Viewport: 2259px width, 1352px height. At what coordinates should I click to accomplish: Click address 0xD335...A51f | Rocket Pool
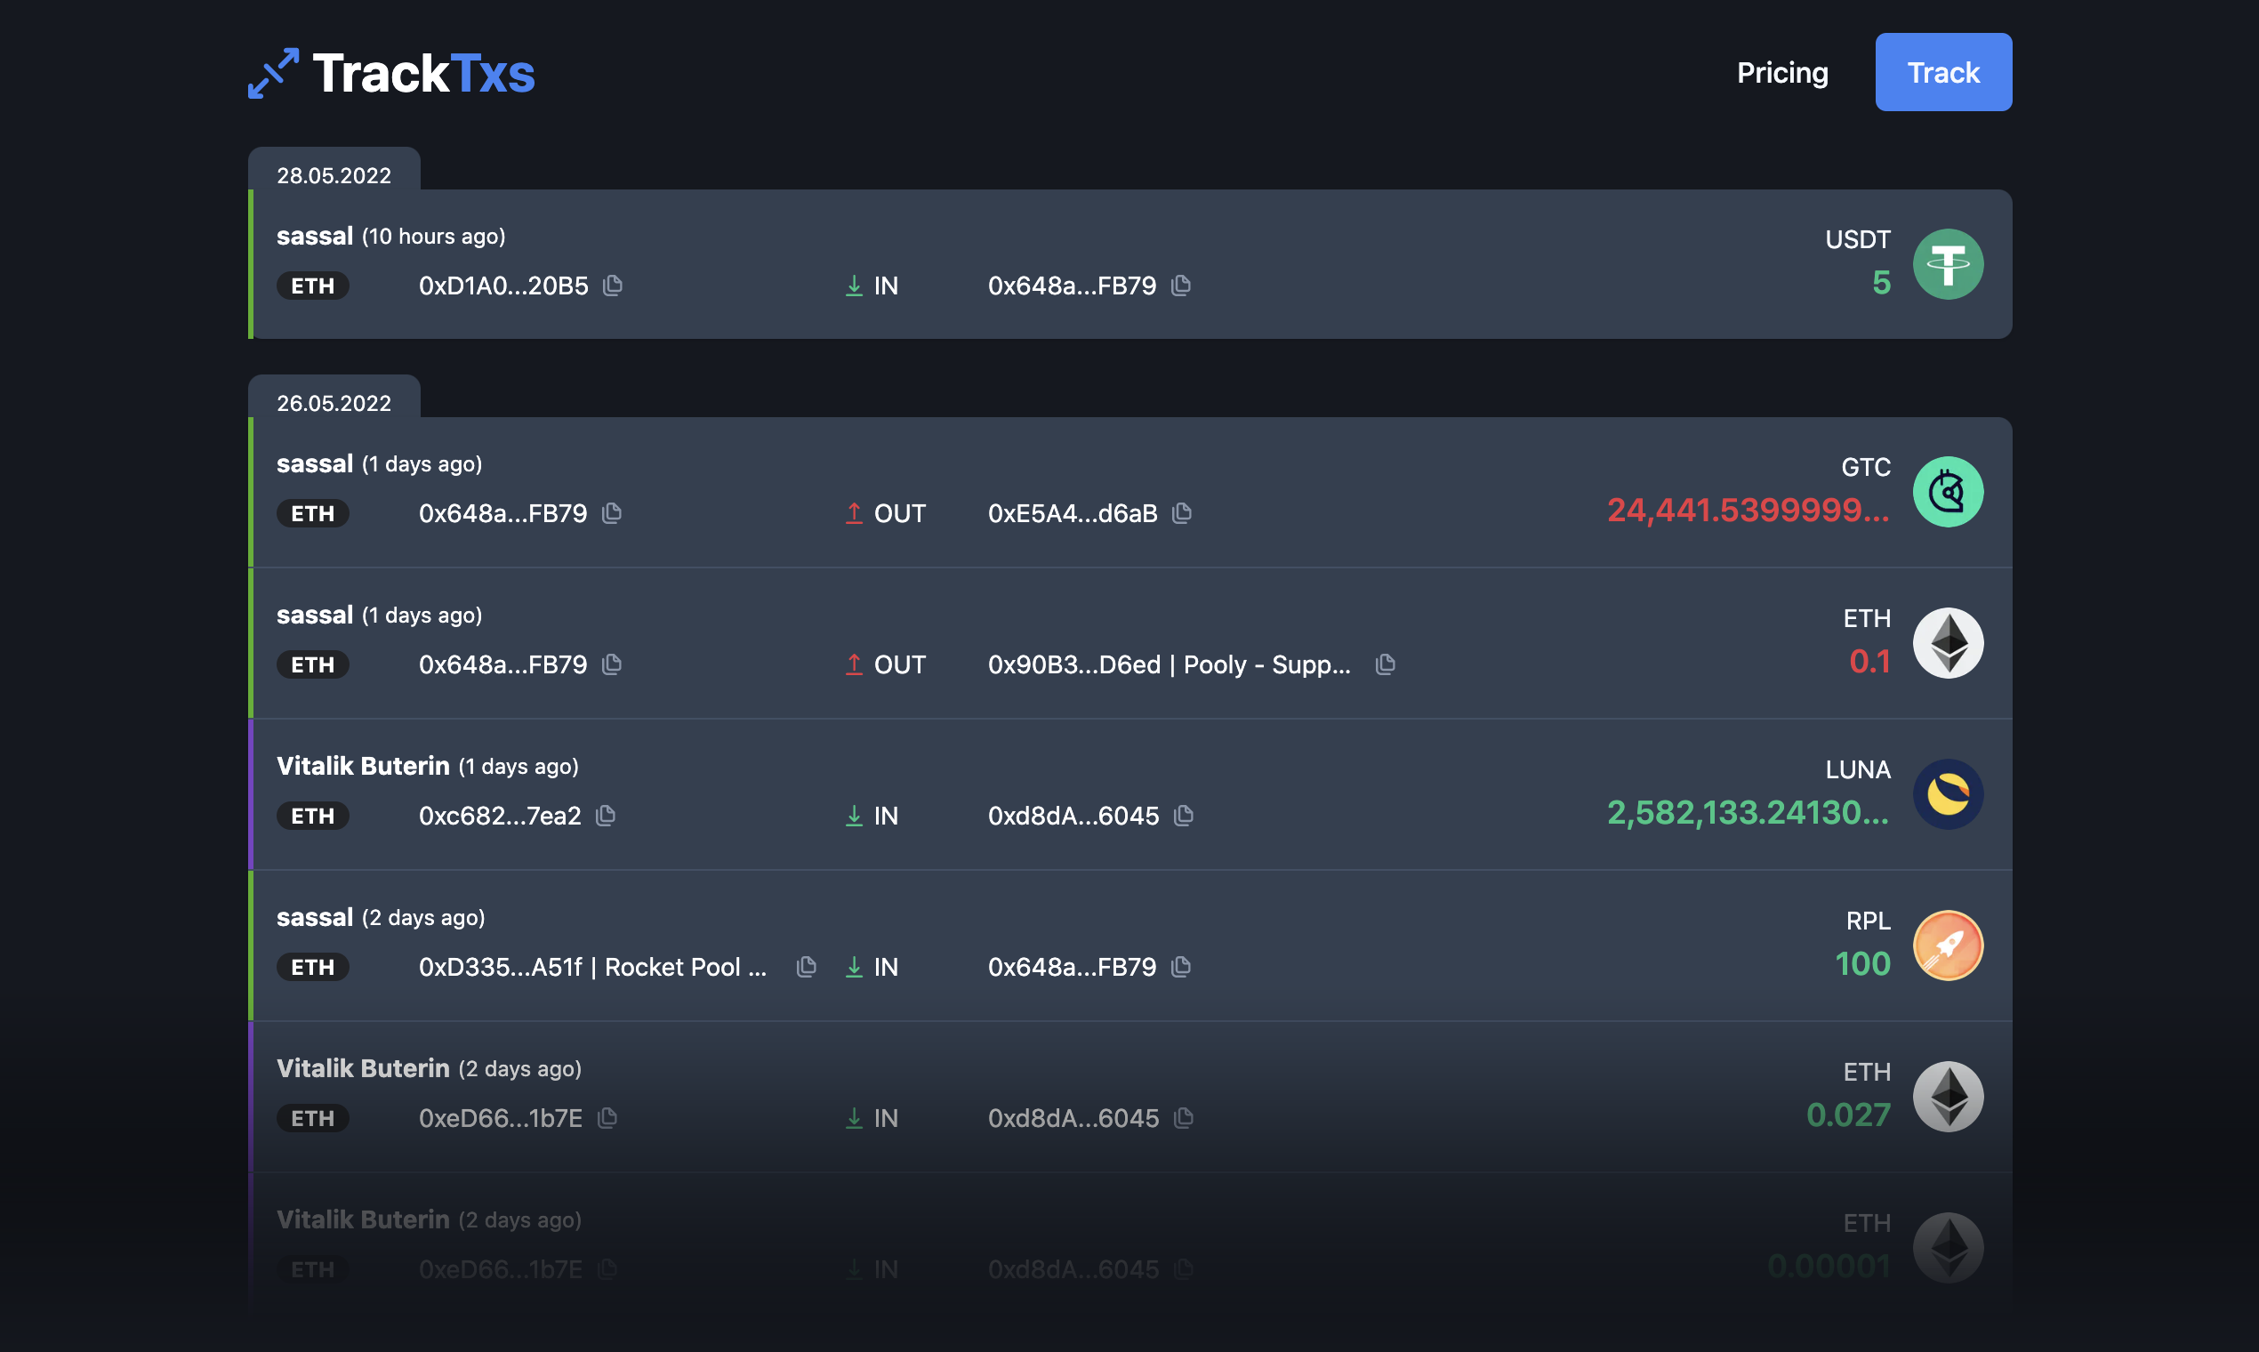(592, 968)
